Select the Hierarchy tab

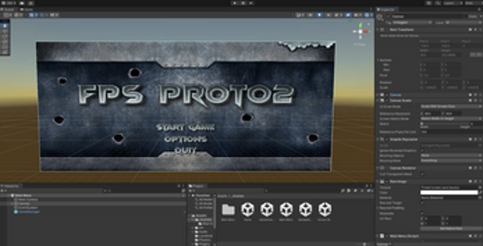11,186
